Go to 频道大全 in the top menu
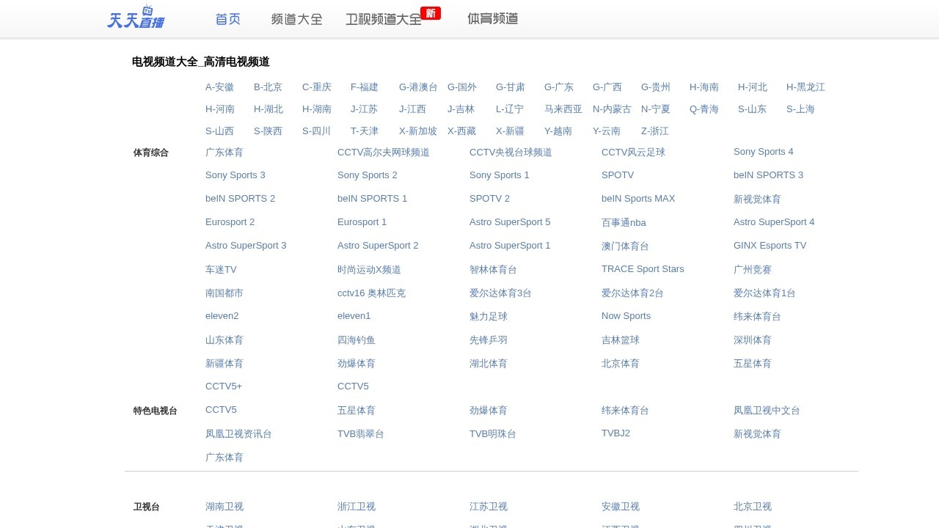The image size is (939, 528). [296, 19]
